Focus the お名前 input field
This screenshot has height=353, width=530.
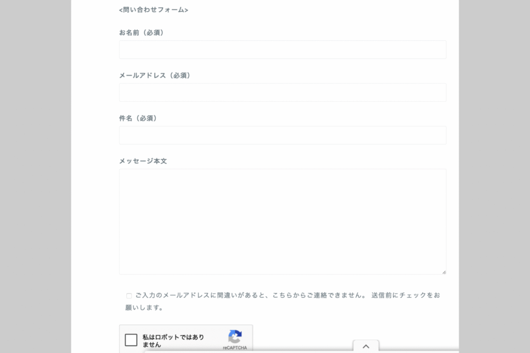click(283, 50)
